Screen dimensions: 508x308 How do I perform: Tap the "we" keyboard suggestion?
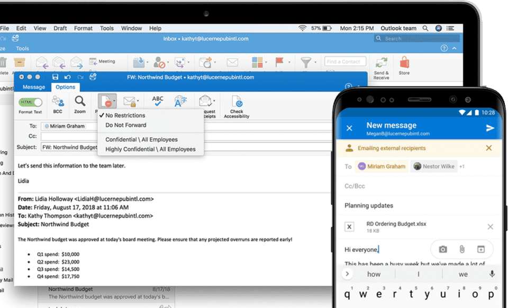(x=463, y=274)
